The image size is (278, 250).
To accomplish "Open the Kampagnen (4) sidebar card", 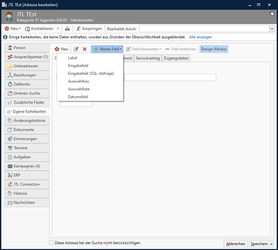I will pyautogui.click(x=27, y=166).
